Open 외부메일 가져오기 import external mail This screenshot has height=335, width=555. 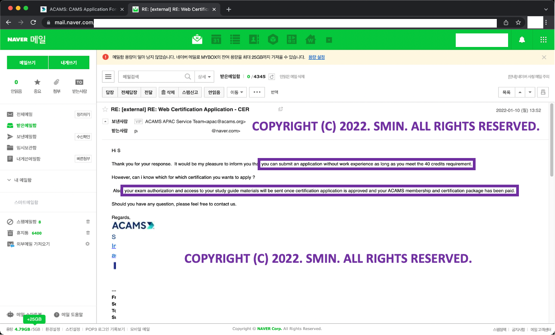point(33,244)
